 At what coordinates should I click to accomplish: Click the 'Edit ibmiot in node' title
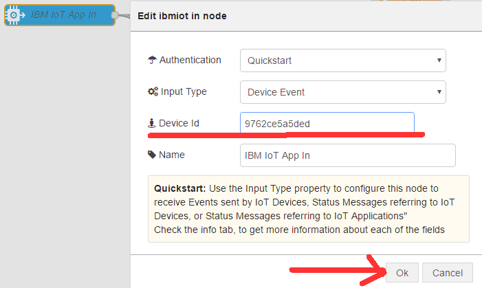click(x=182, y=16)
